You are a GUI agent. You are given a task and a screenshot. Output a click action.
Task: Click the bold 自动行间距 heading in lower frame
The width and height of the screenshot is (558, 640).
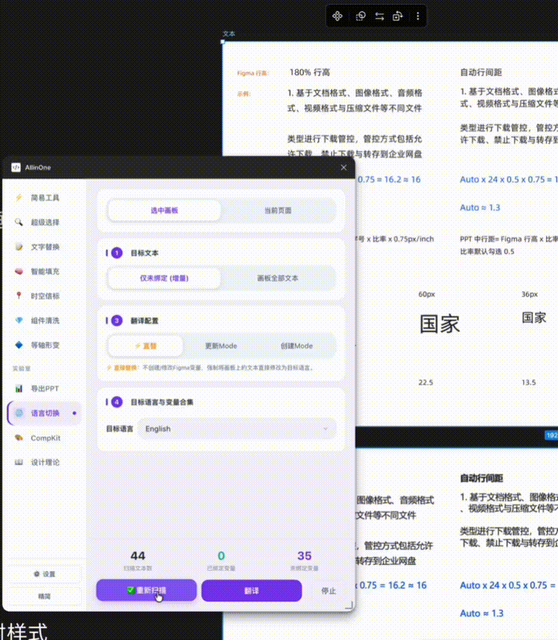click(481, 478)
